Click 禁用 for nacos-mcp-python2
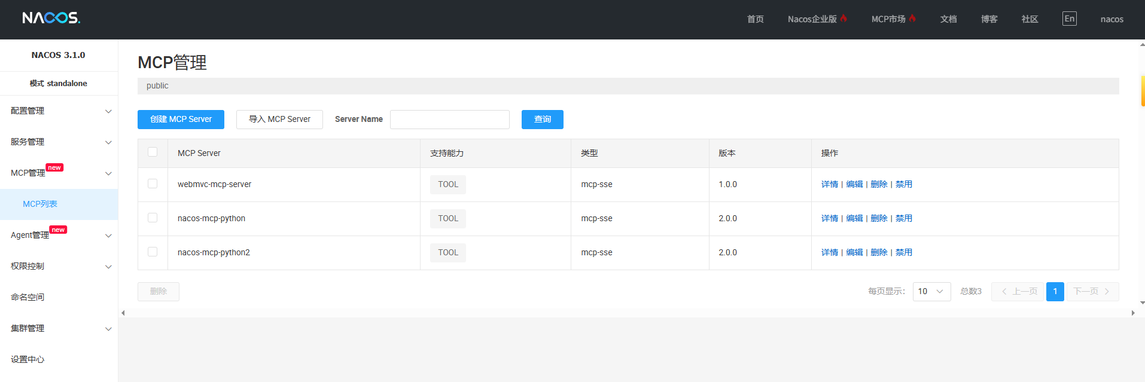1145x382 pixels. (904, 252)
